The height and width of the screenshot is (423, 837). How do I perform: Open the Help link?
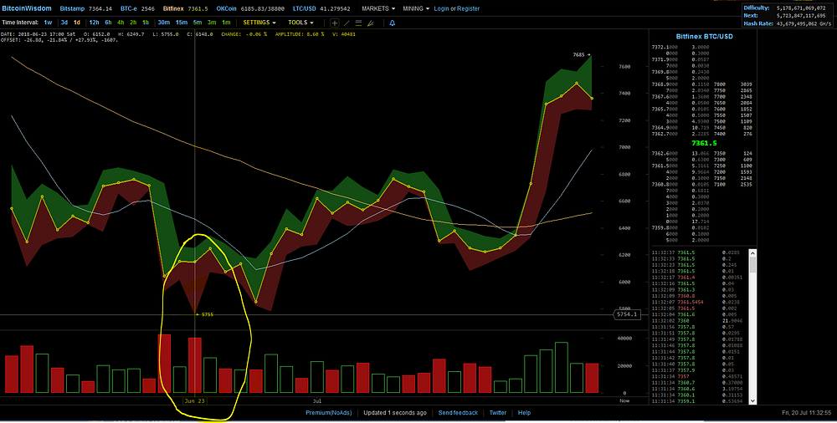pyautogui.click(x=524, y=413)
